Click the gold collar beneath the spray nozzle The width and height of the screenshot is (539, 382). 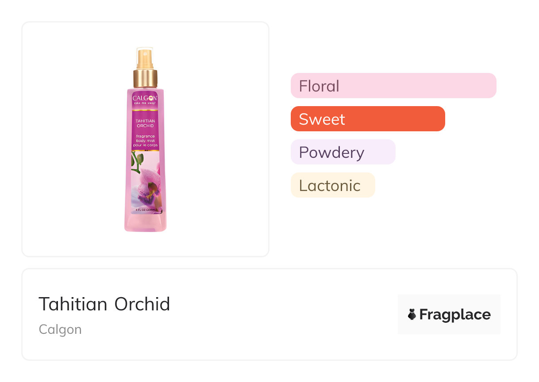[145, 78]
